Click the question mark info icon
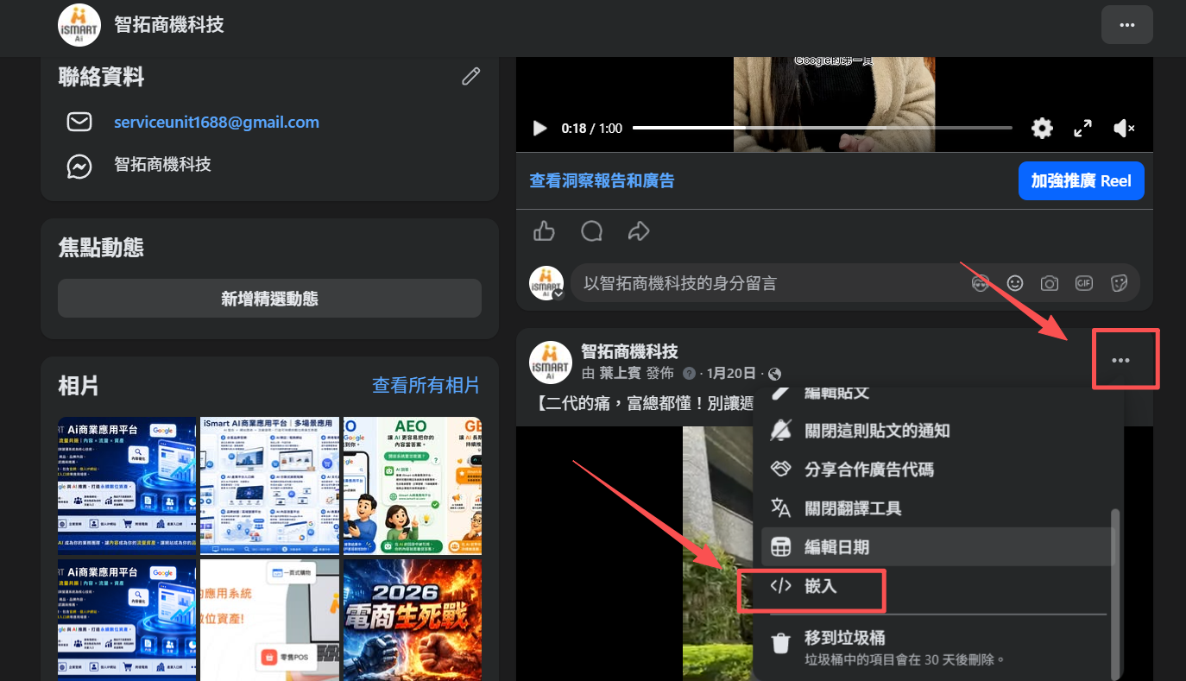 point(689,374)
